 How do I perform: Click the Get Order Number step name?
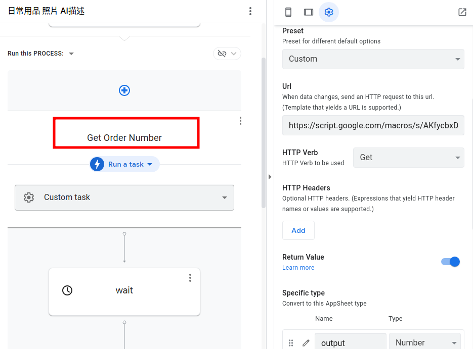[124, 137]
